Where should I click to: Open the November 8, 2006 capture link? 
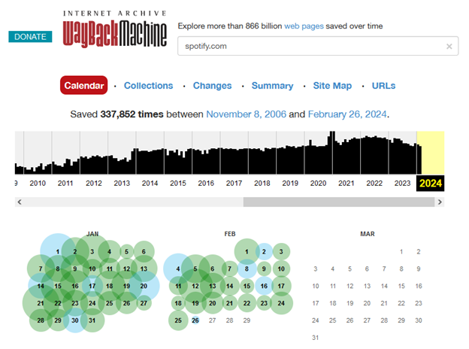point(247,114)
